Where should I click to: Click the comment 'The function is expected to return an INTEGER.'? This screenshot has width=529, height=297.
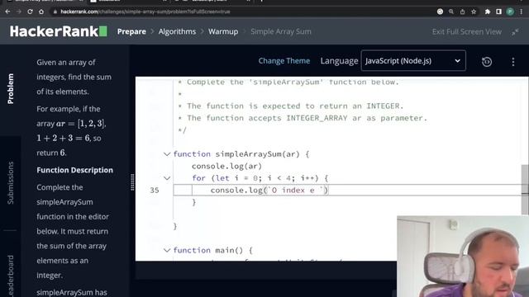295,106
